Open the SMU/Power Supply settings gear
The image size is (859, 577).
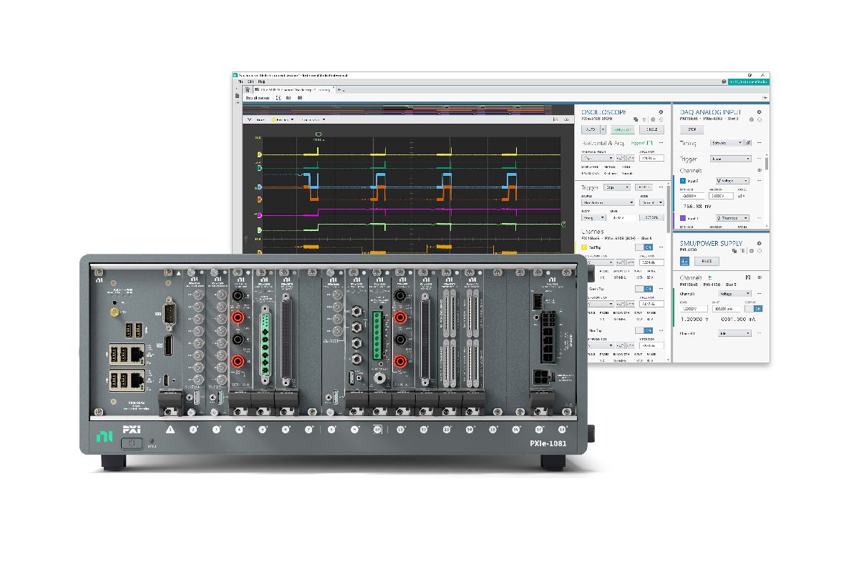(x=759, y=243)
